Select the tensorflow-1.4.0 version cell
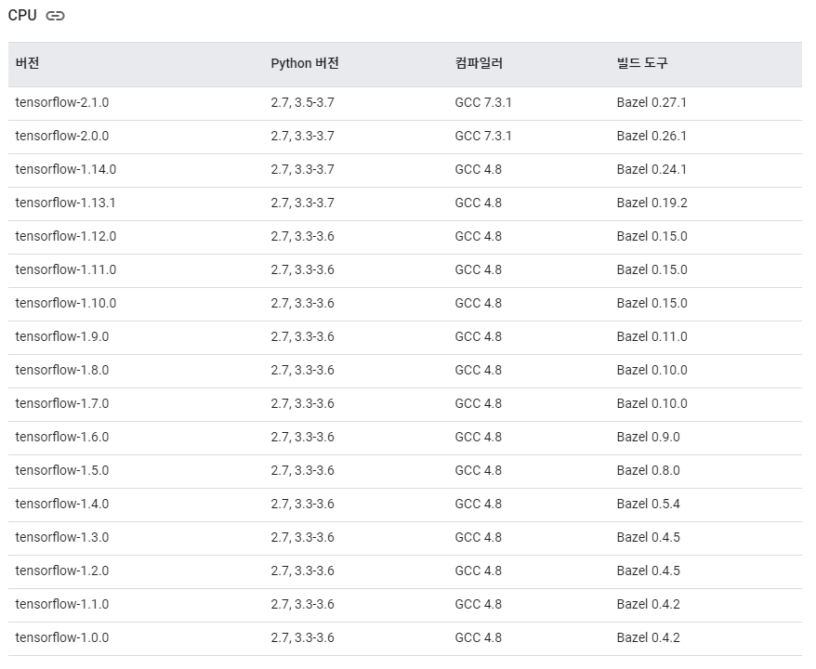The image size is (816, 669). [62, 505]
